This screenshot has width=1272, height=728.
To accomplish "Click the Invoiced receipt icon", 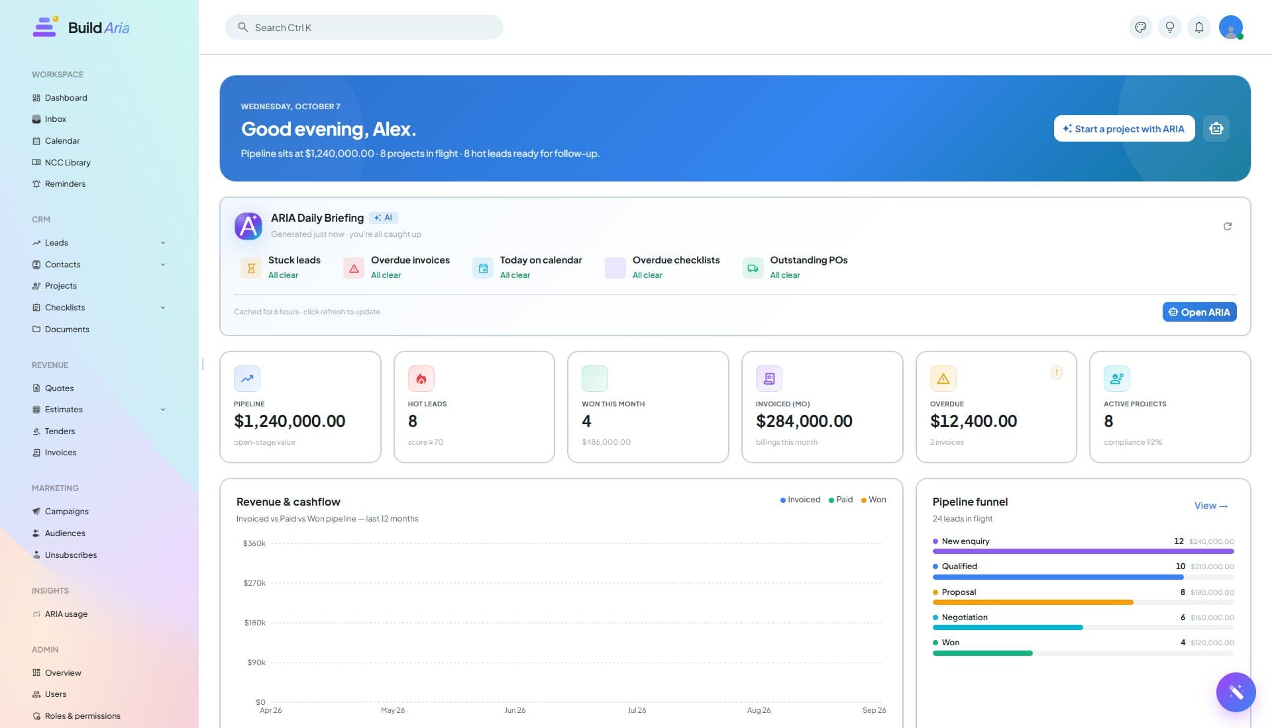I will pos(768,379).
